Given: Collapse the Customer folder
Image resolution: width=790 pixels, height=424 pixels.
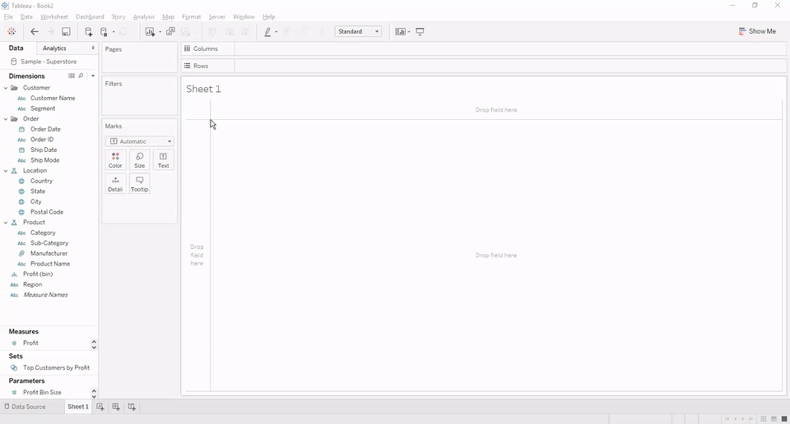Looking at the screenshot, I should 6,88.
